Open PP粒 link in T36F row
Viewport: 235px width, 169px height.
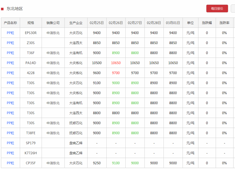tap(10, 53)
